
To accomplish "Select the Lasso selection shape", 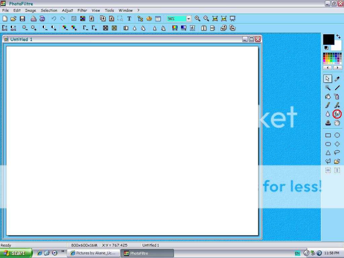I will [337, 153].
